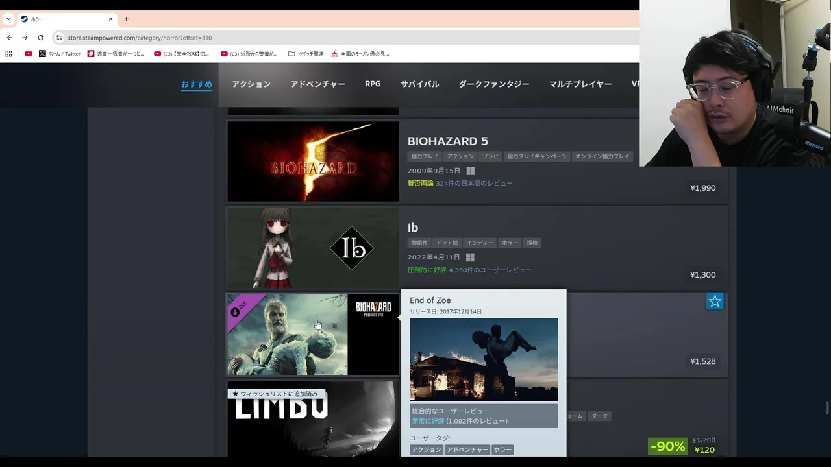Screen dimensions: 831x467
Task: Open the LIMBO game thumbnail
Action: [313, 419]
